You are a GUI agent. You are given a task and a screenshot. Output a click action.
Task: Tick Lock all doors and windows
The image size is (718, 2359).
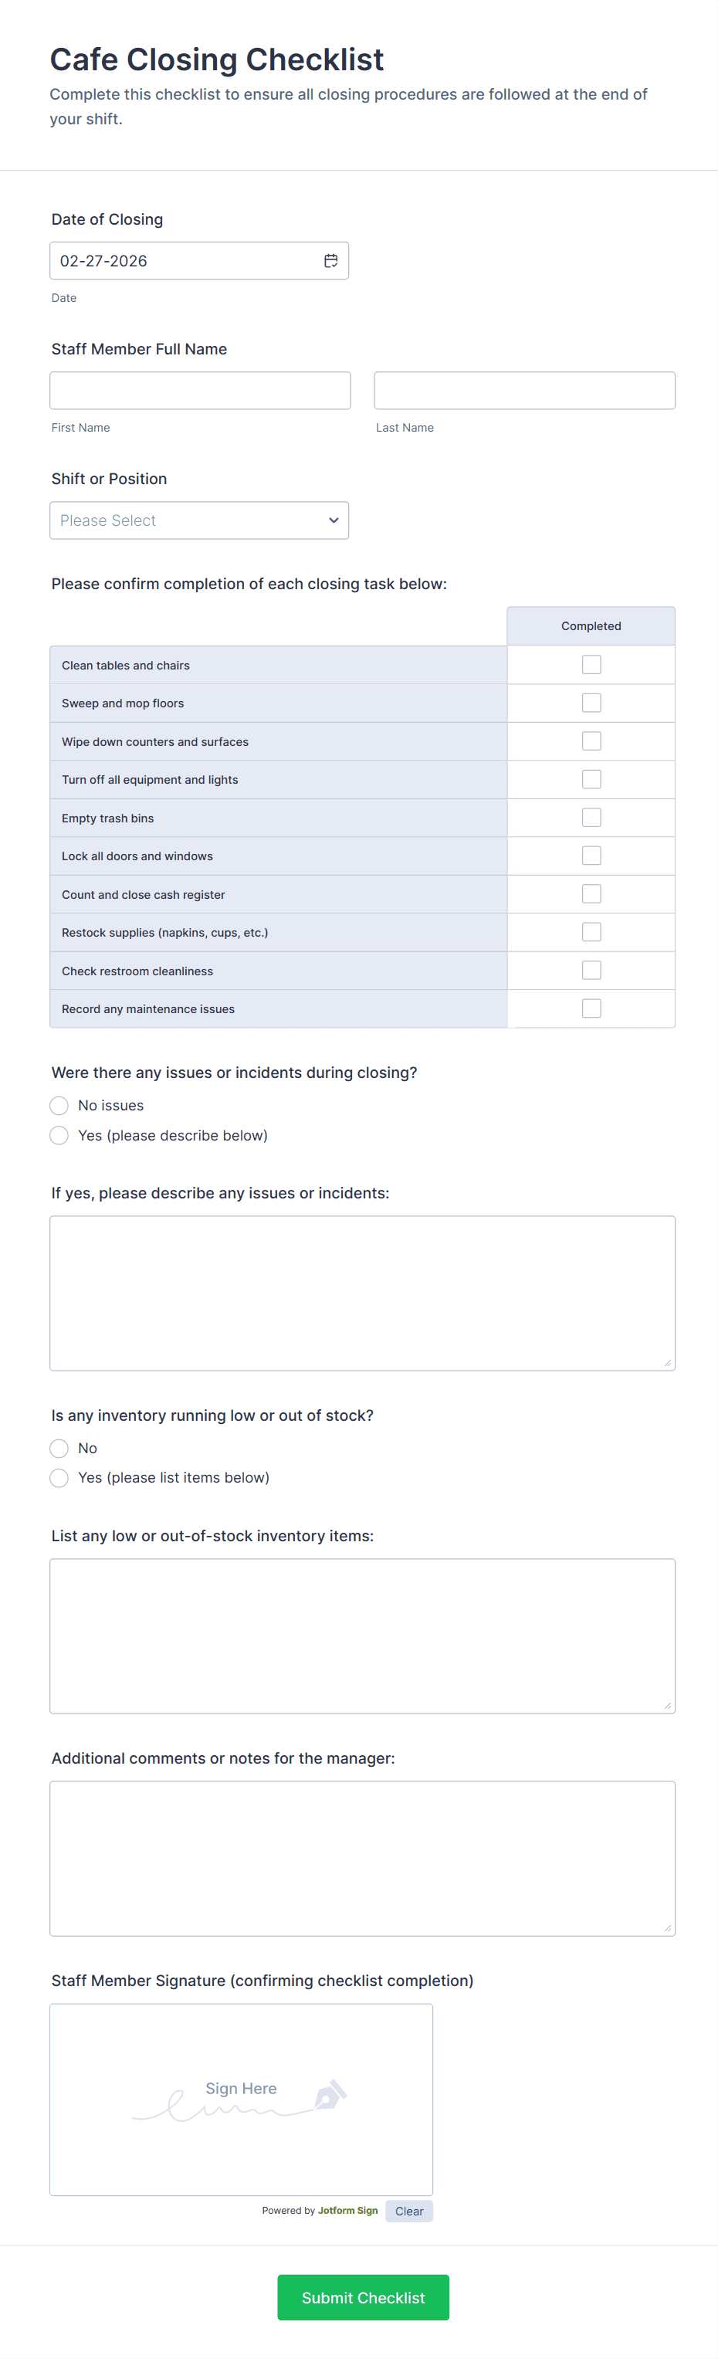tap(591, 856)
